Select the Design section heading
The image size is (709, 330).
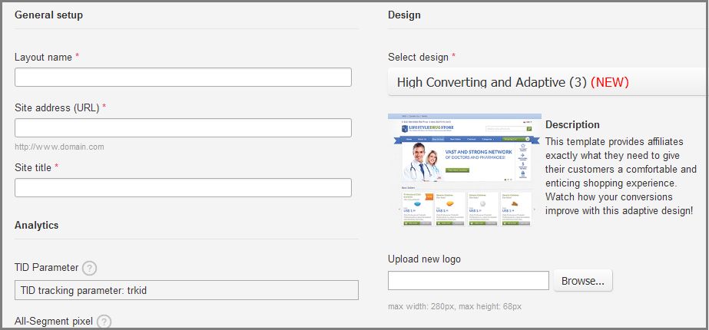[404, 15]
